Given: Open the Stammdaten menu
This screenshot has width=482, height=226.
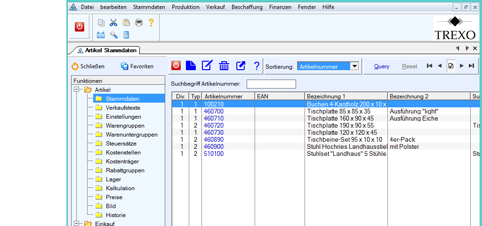Looking at the screenshot, I should 149,7.
